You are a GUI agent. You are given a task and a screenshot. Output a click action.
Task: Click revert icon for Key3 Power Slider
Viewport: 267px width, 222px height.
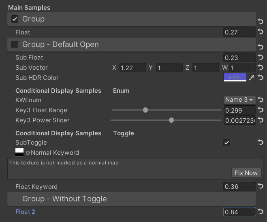[x=261, y=120]
